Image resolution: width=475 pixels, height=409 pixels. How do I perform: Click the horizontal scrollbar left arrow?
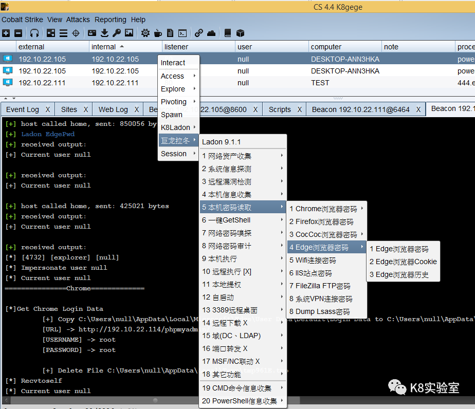point(6,401)
